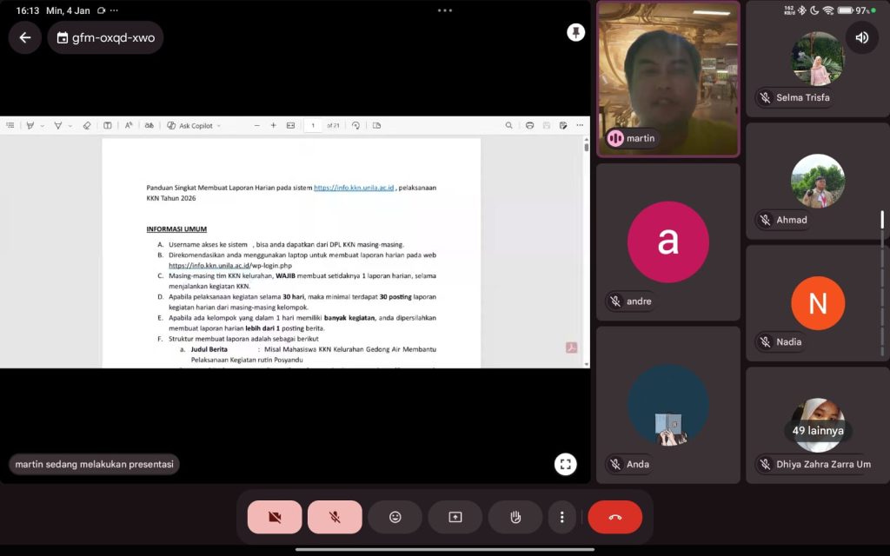Open meeting code gfm-oxqd-xwo details
The width and height of the screenshot is (890, 556).
point(105,37)
